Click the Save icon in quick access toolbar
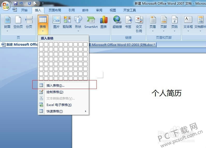The width and height of the screenshot is (206, 148). click(16, 3)
